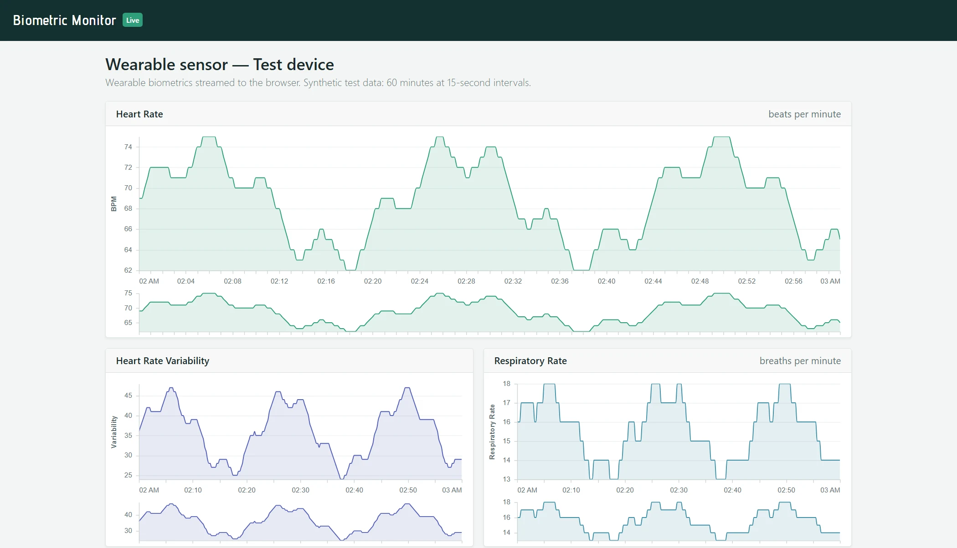Click the 45 value on Variability axis
This screenshot has height=548, width=957.
click(x=128, y=396)
